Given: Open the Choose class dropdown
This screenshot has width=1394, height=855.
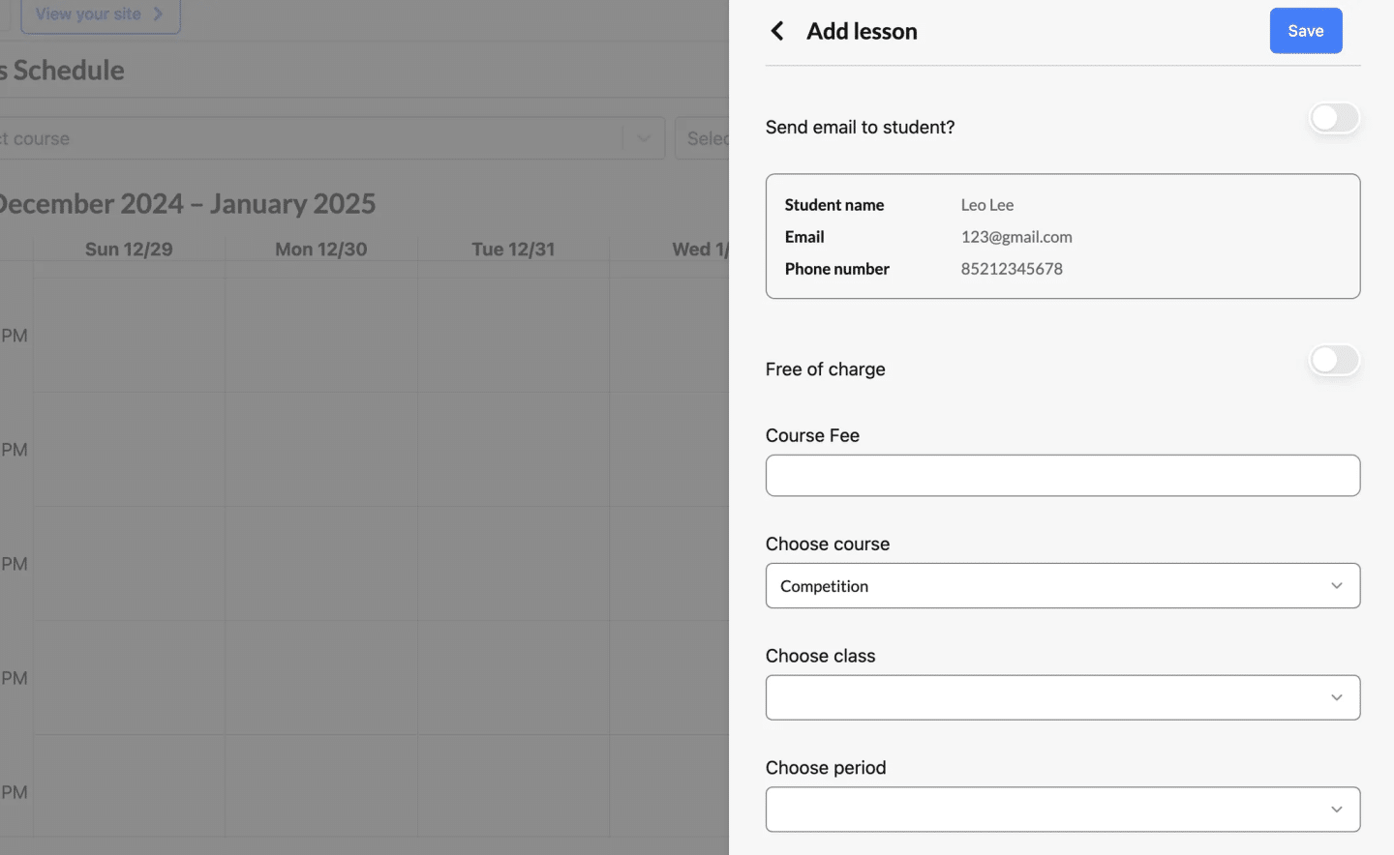Looking at the screenshot, I should (x=1062, y=697).
